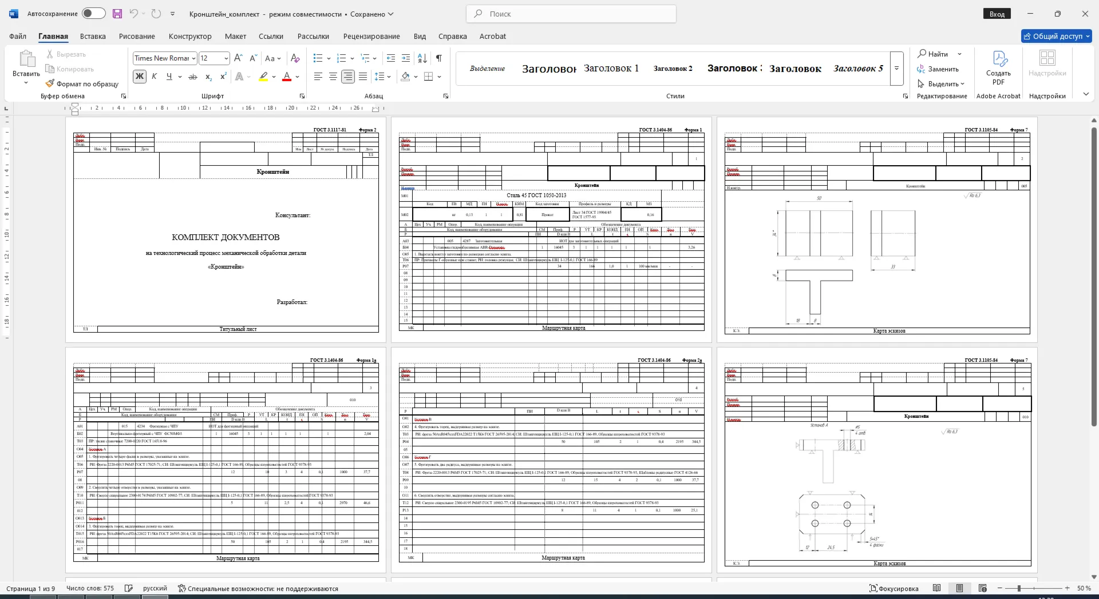
Task: Click the strikethrough text icon
Action: click(193, 77)
